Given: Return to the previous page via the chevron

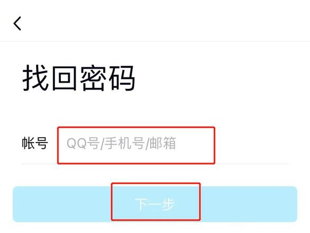Looking at the screenshot, I should click(x=17, y=23).
